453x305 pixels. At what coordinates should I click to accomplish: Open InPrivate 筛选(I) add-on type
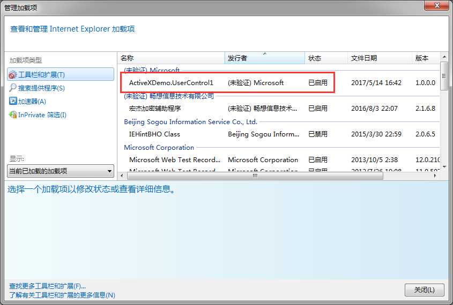(x=42, y=115)
